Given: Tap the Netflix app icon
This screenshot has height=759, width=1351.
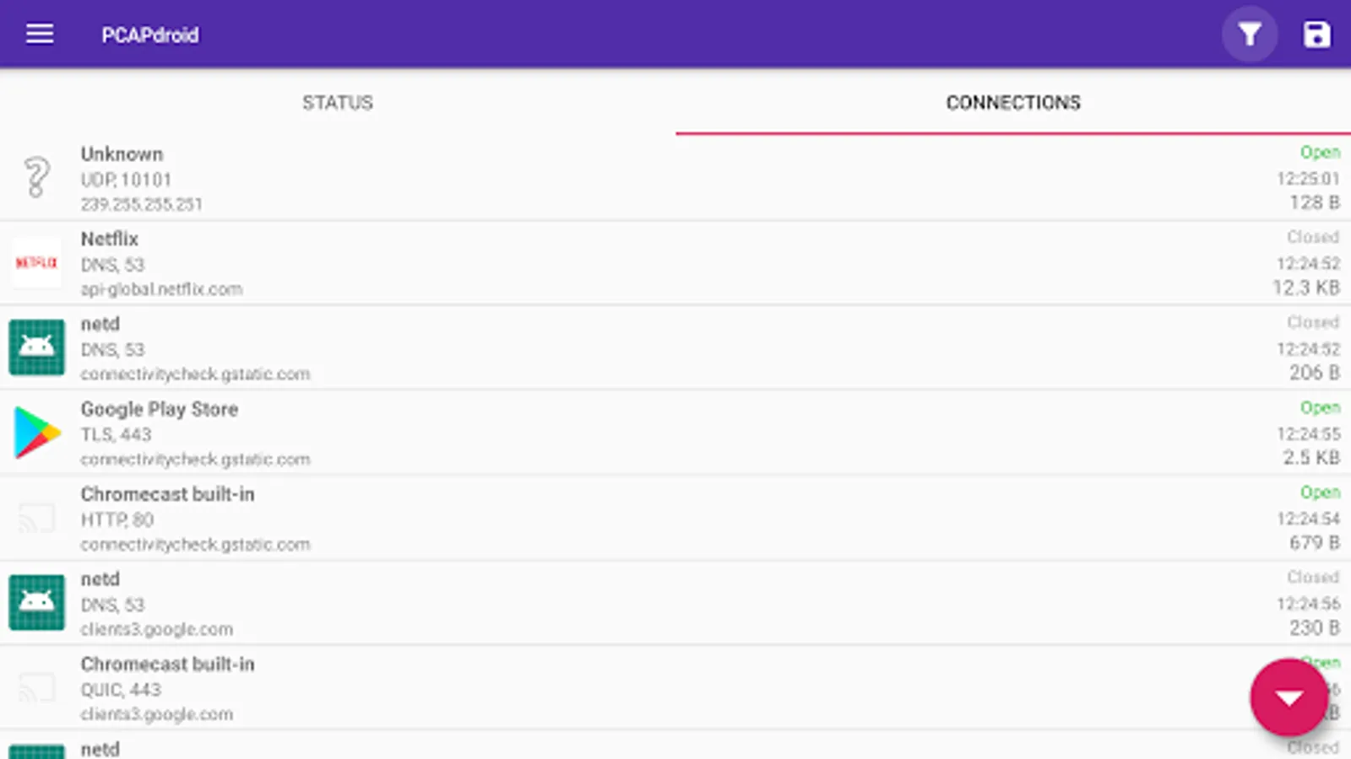Looking at the screenshot, I should [36, 263].
